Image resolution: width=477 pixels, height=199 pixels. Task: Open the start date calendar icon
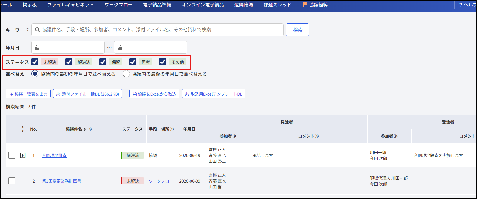(x=37, y=47)
